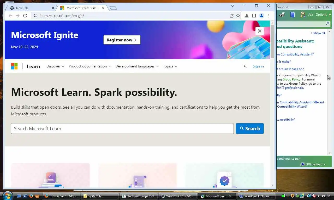Click the 'Nov 19–22, 2024' banner text
The image size is (334, 200).
[25, 47]
